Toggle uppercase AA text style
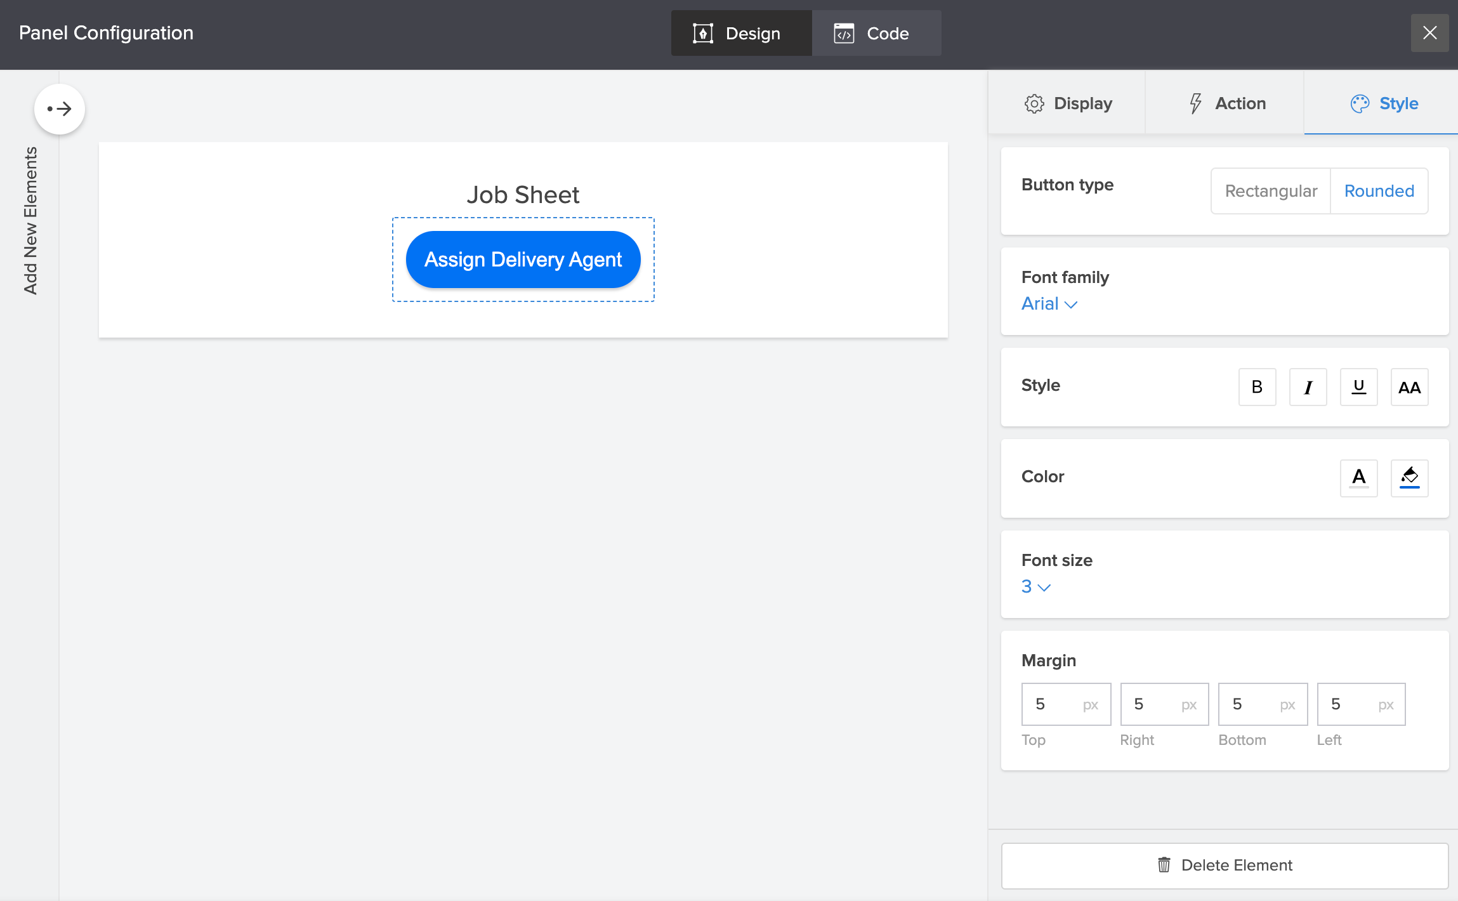The image size is (1458, 901). [1409, 387]
